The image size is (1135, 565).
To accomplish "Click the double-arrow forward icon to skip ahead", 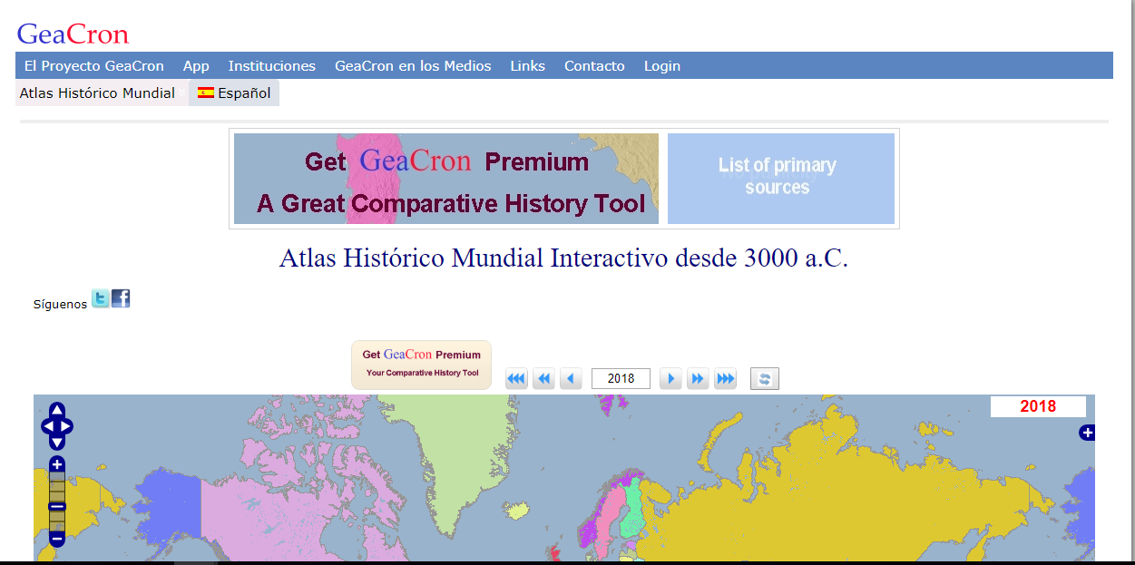I will click(x=698, y=378).
